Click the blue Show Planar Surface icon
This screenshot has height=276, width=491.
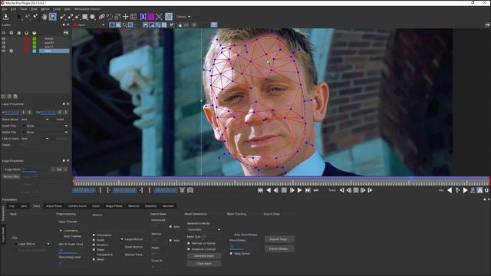143,17
